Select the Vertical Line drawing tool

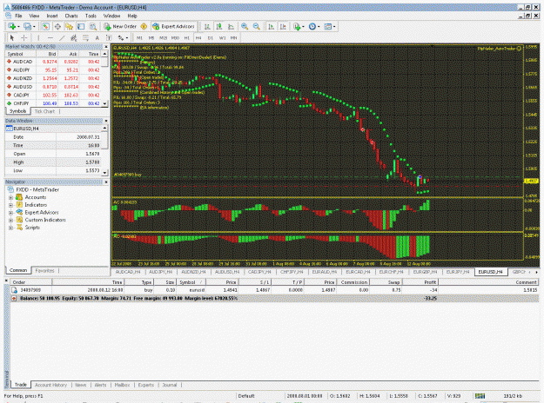[38, 37]
